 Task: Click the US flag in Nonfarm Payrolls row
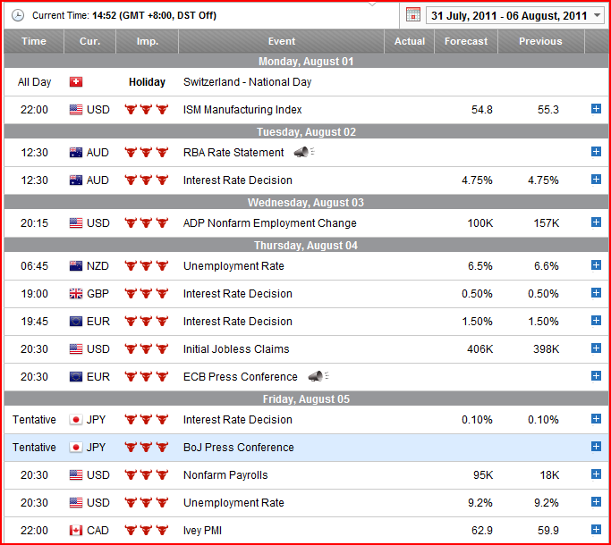76,475
